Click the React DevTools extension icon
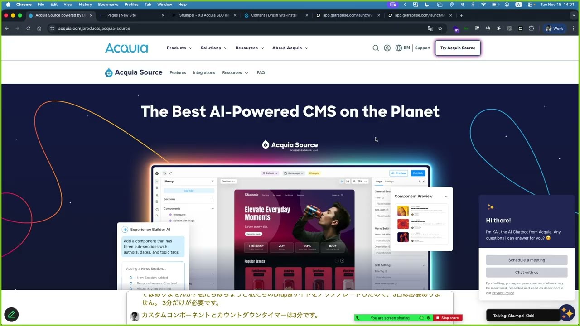Viewport: 580px width, 326px height. [498, 28]
